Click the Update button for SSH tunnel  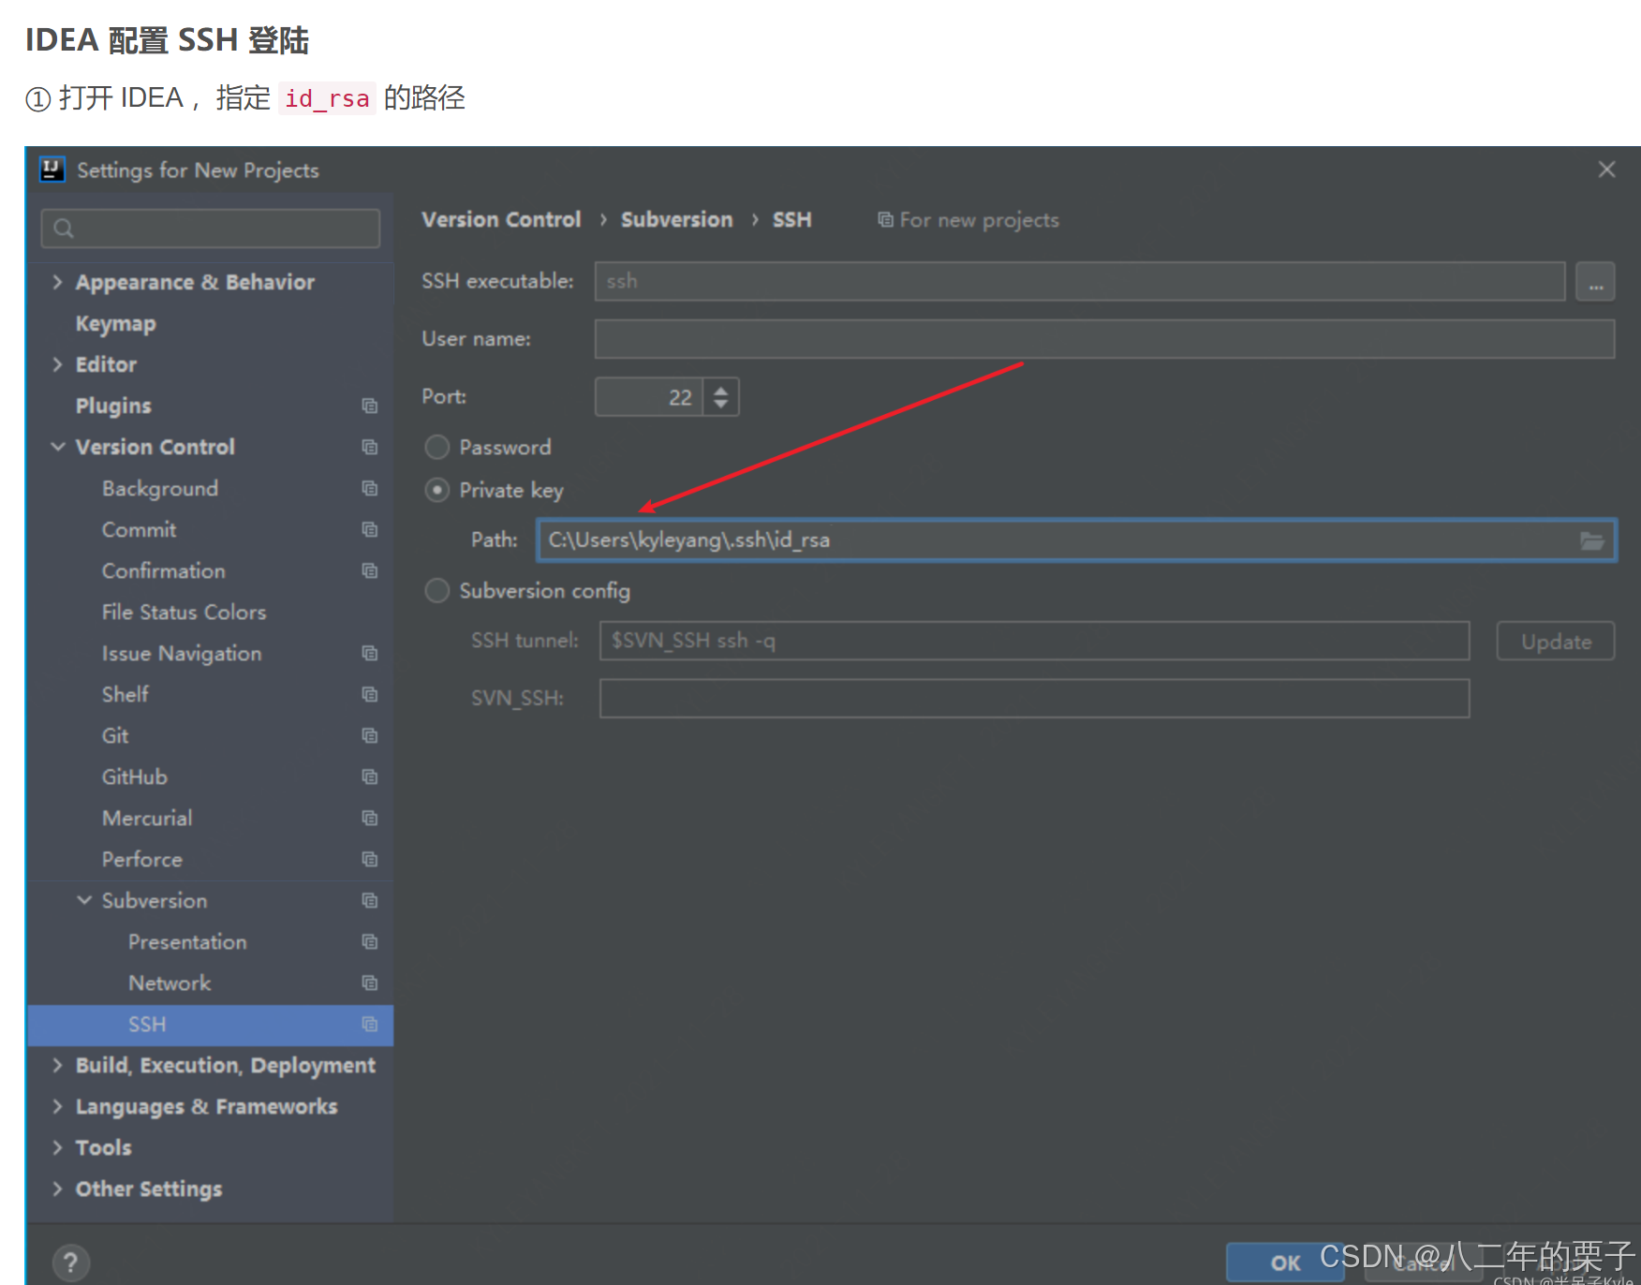pos(1556,642)
